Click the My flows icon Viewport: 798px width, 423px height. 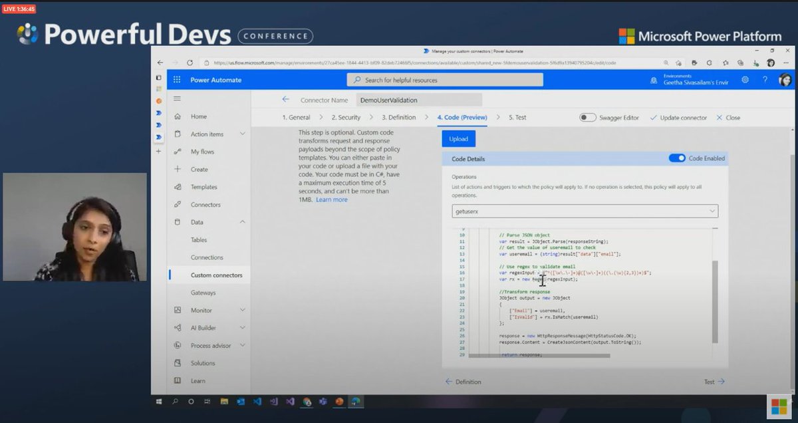point(178,152)
